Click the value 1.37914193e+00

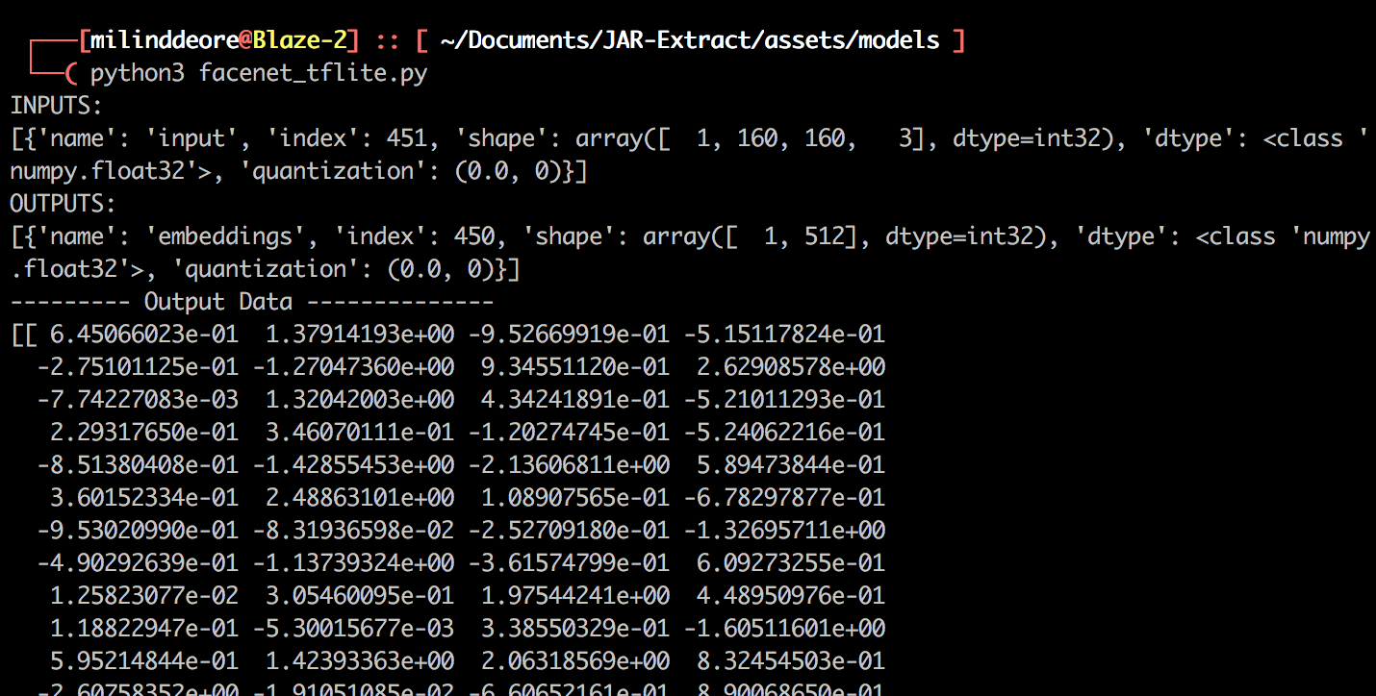click(360, 335)
